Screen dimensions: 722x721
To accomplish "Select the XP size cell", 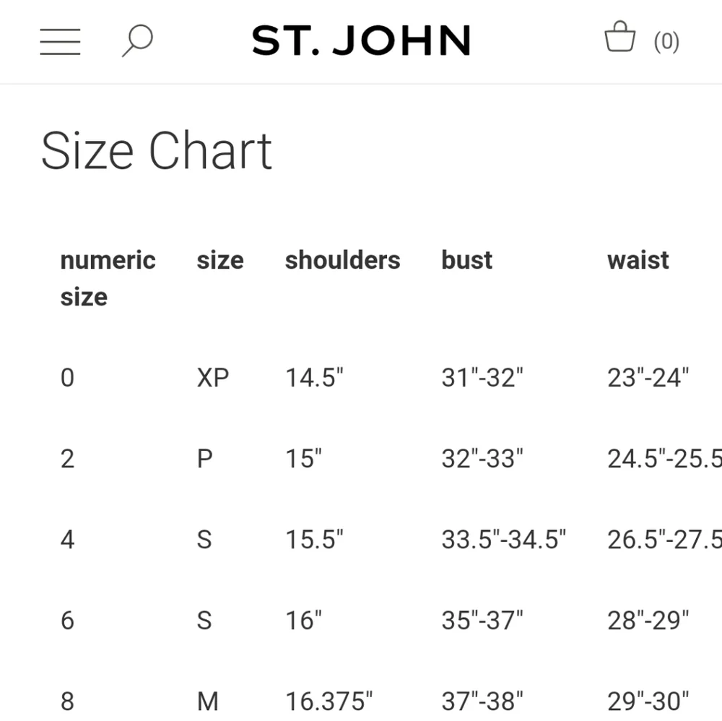I will coord(212,377).
